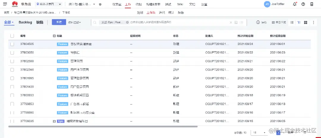Click the JoeToffler username
Screen dimensions: 321x138
(x=278, y=4)
